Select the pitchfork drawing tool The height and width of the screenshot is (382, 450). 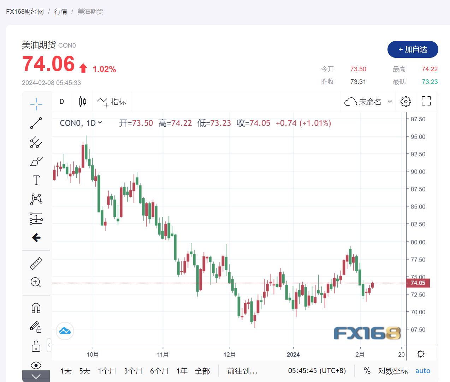click(36, 142)
